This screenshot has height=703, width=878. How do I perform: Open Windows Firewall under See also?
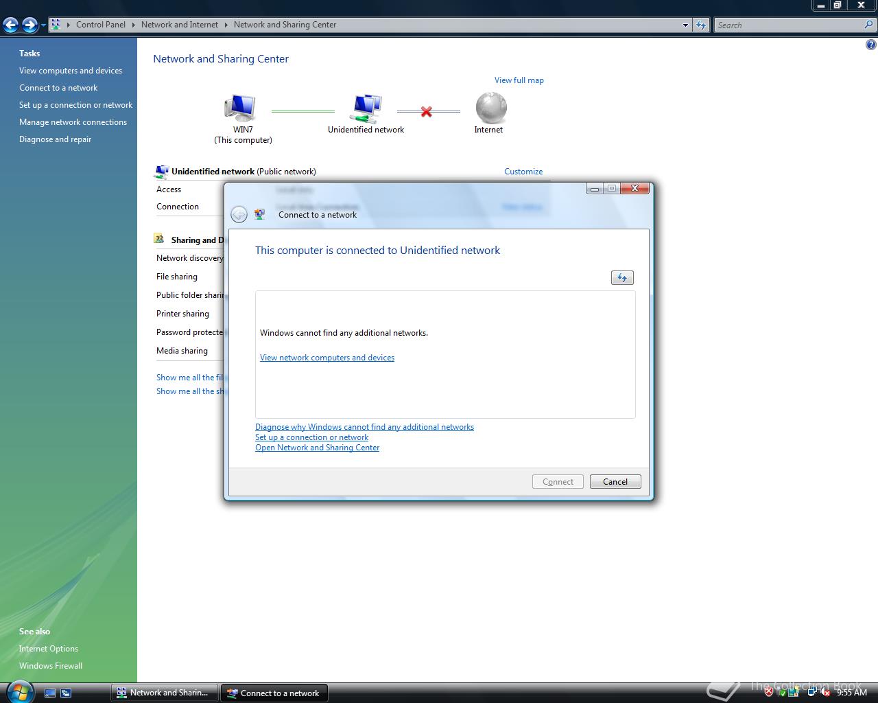click(x=51, y=666)
